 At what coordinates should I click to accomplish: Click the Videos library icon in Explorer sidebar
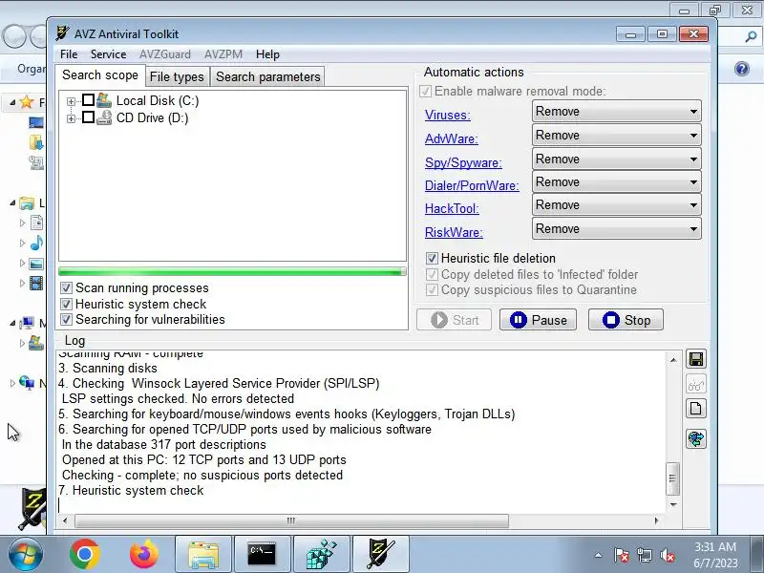36,283
